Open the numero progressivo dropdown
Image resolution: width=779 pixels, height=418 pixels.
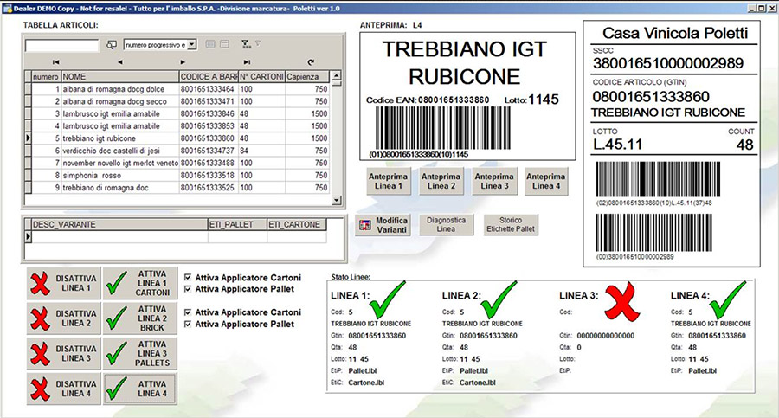click(x=192, y=45)
